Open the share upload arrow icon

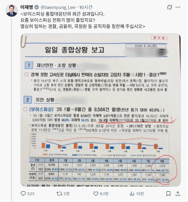pyautogui.click(x=178, y=194)
